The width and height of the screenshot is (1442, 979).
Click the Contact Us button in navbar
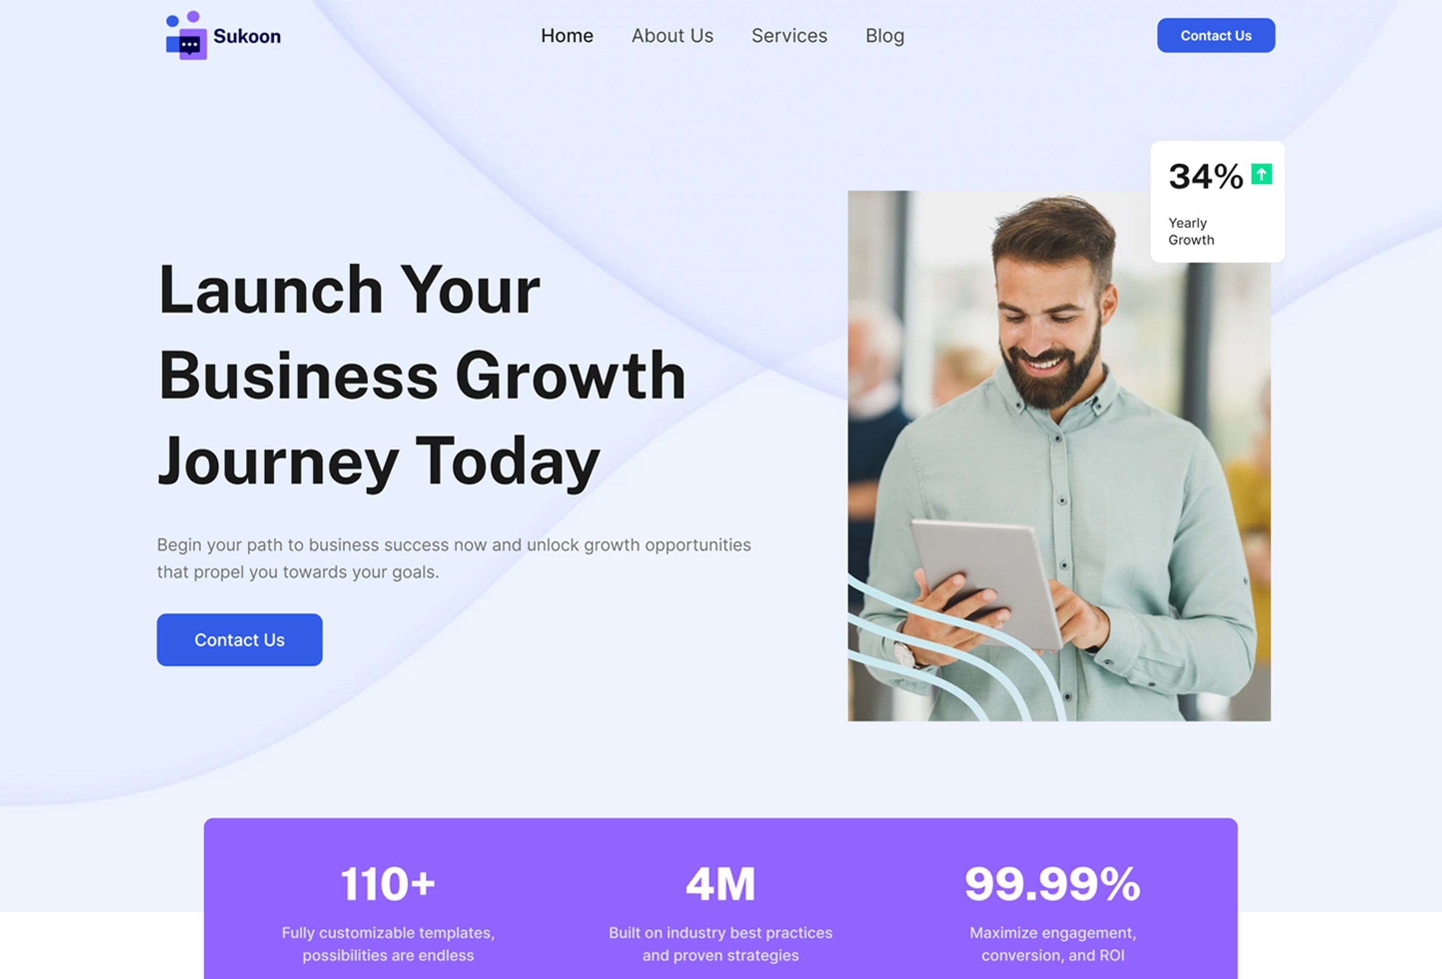pos(1215,35)
